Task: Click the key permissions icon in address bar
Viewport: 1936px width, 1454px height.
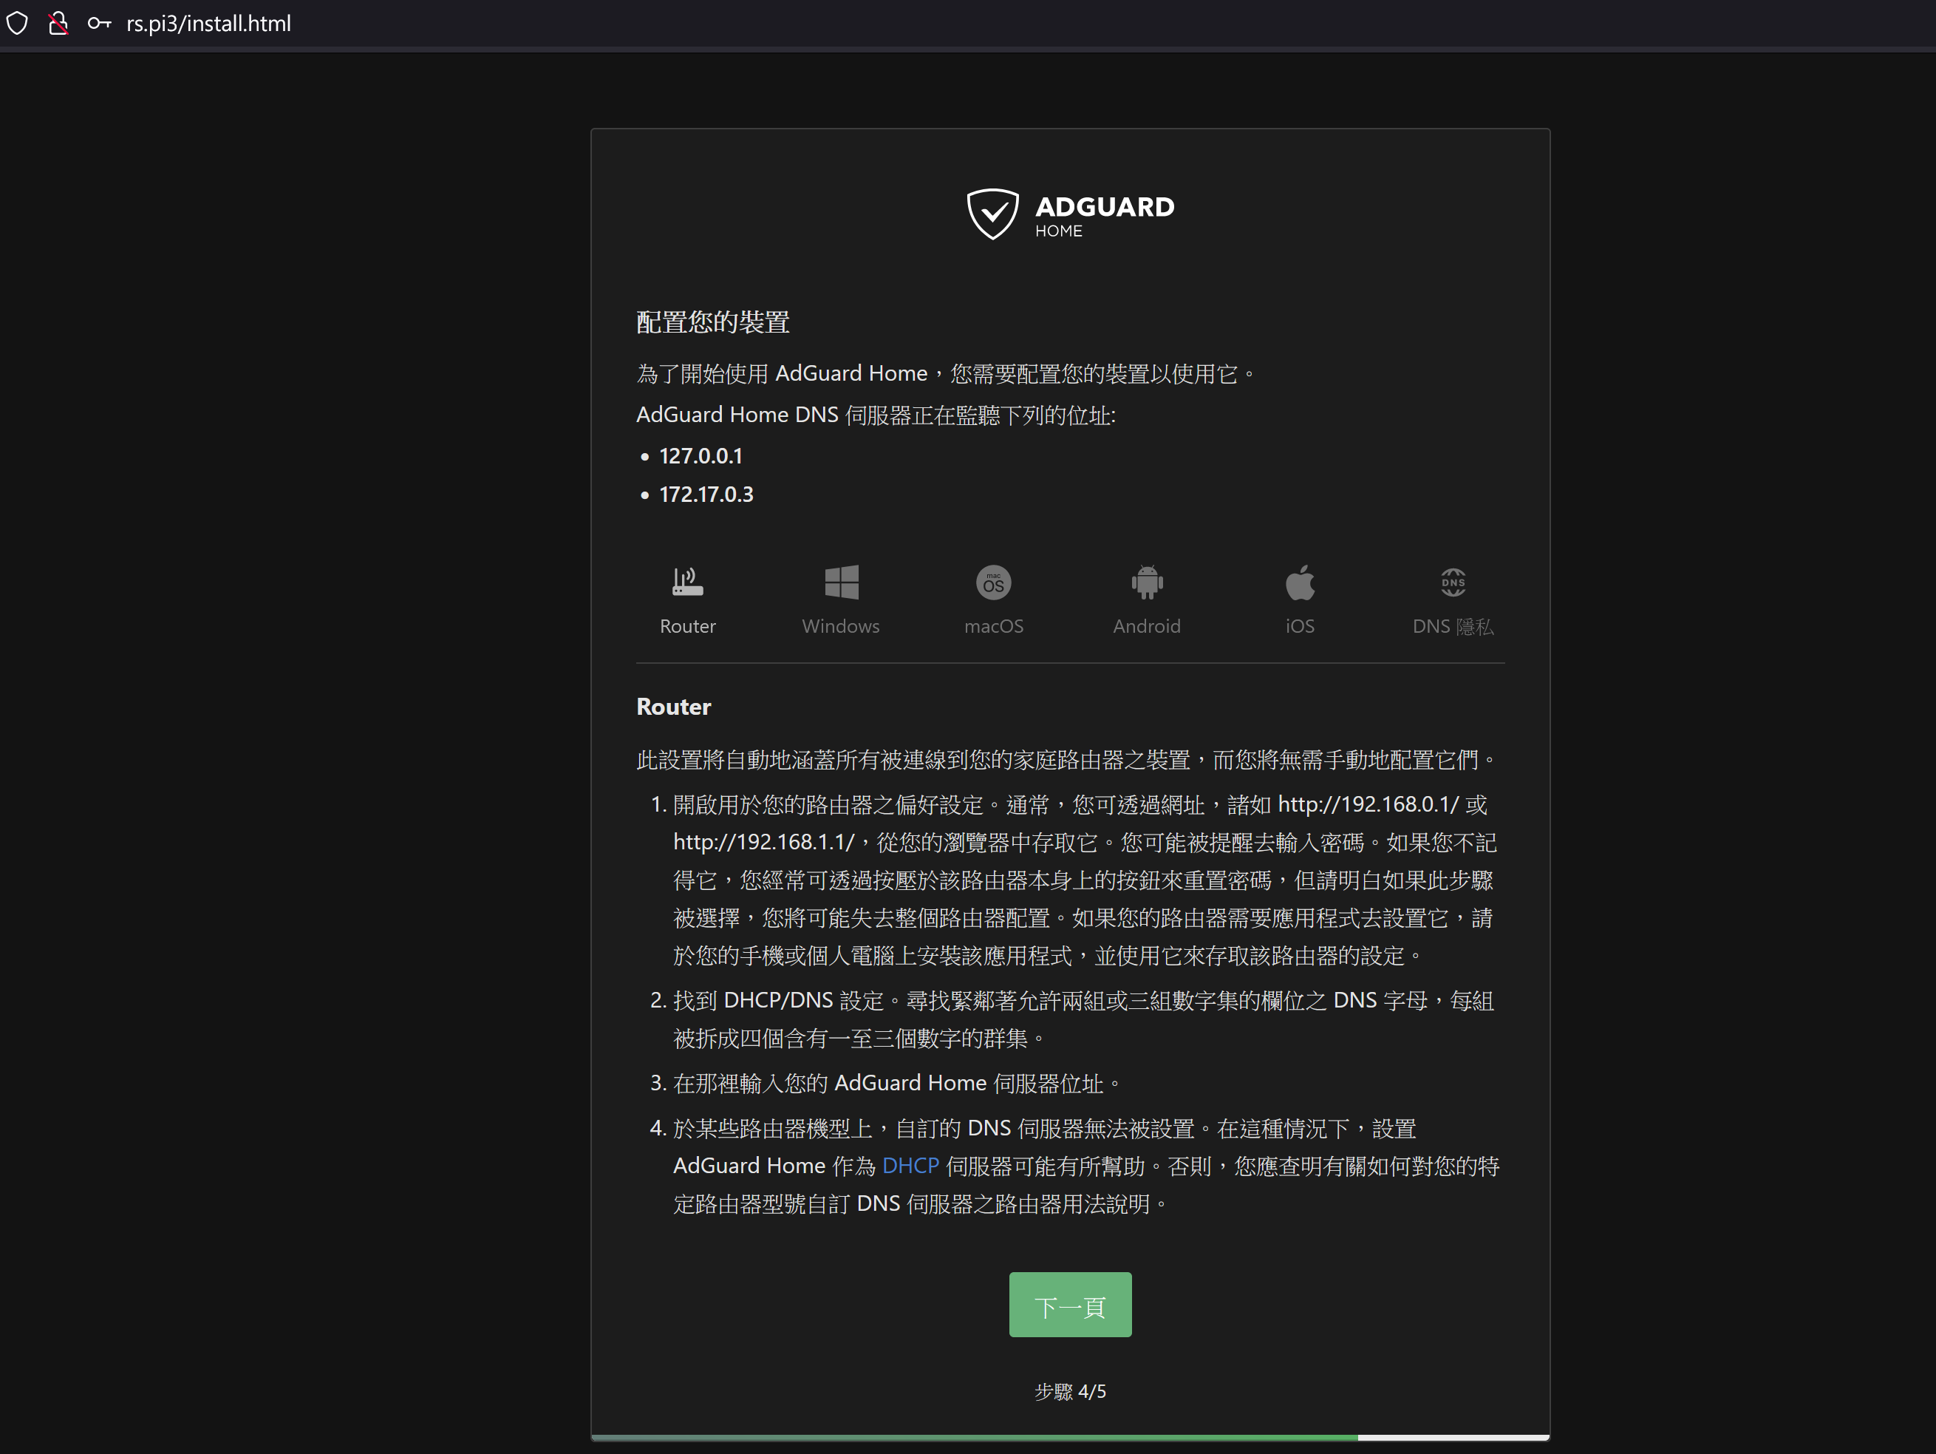Action: click(99, 24)
